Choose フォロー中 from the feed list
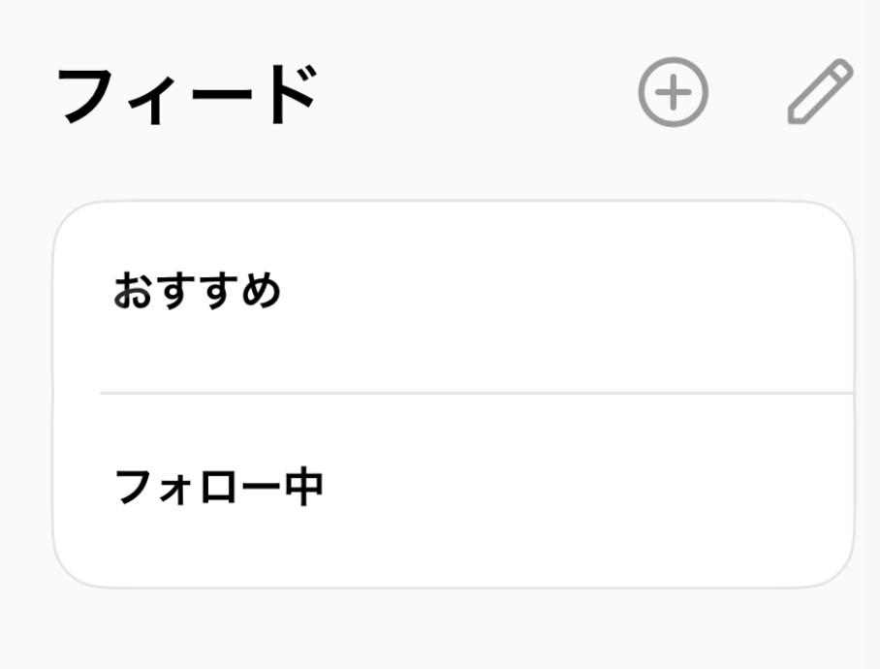Viewport: 880px width, 669px height. (454, 490)
